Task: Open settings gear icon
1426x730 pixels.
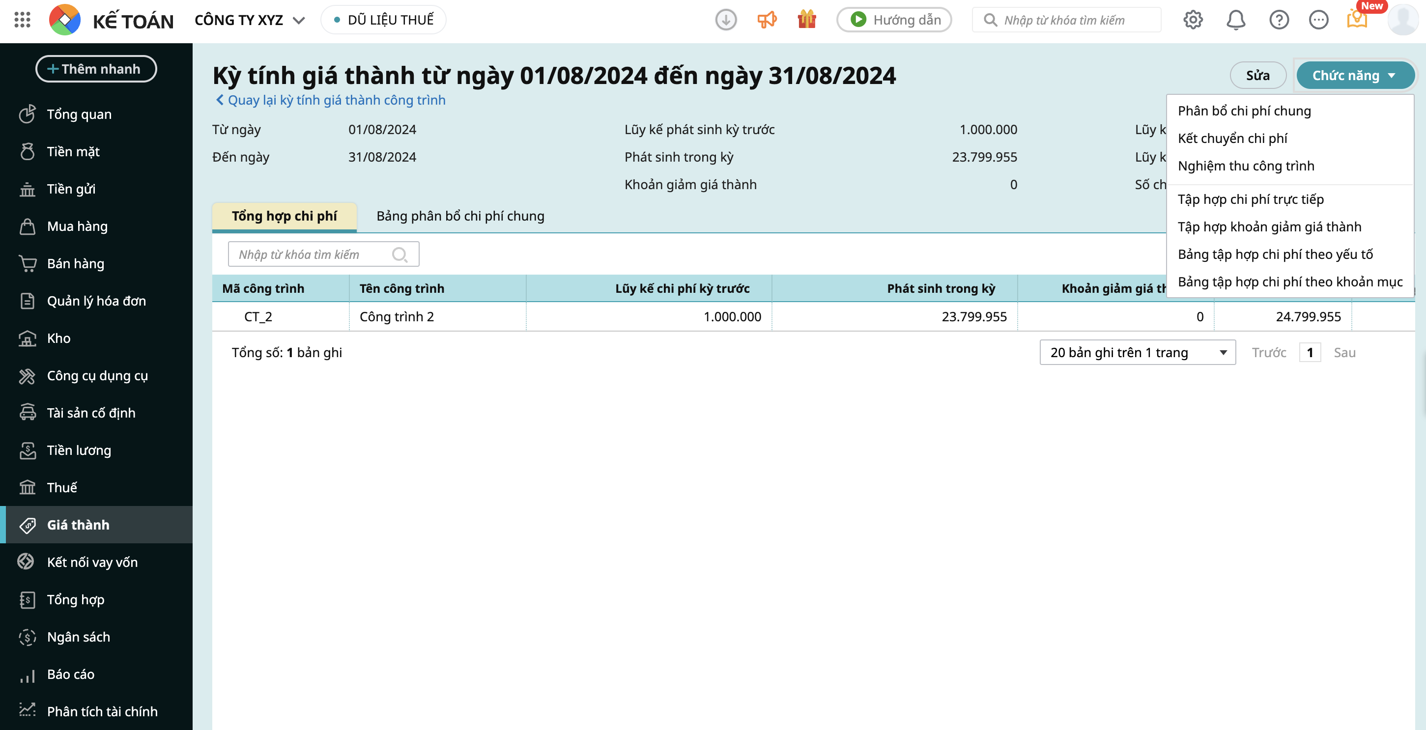Action: point(1193,20)
